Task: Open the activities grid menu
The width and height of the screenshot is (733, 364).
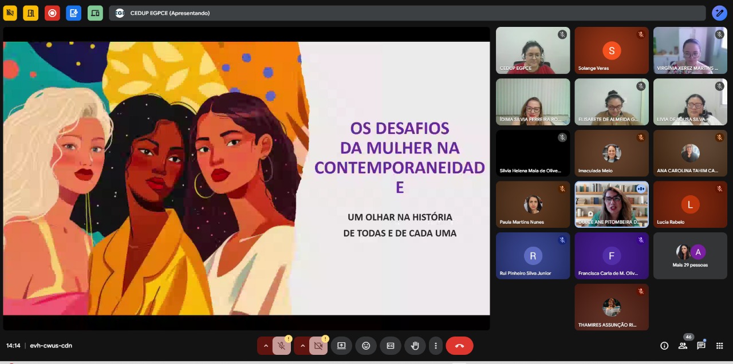Action: [x=720, y=346]
